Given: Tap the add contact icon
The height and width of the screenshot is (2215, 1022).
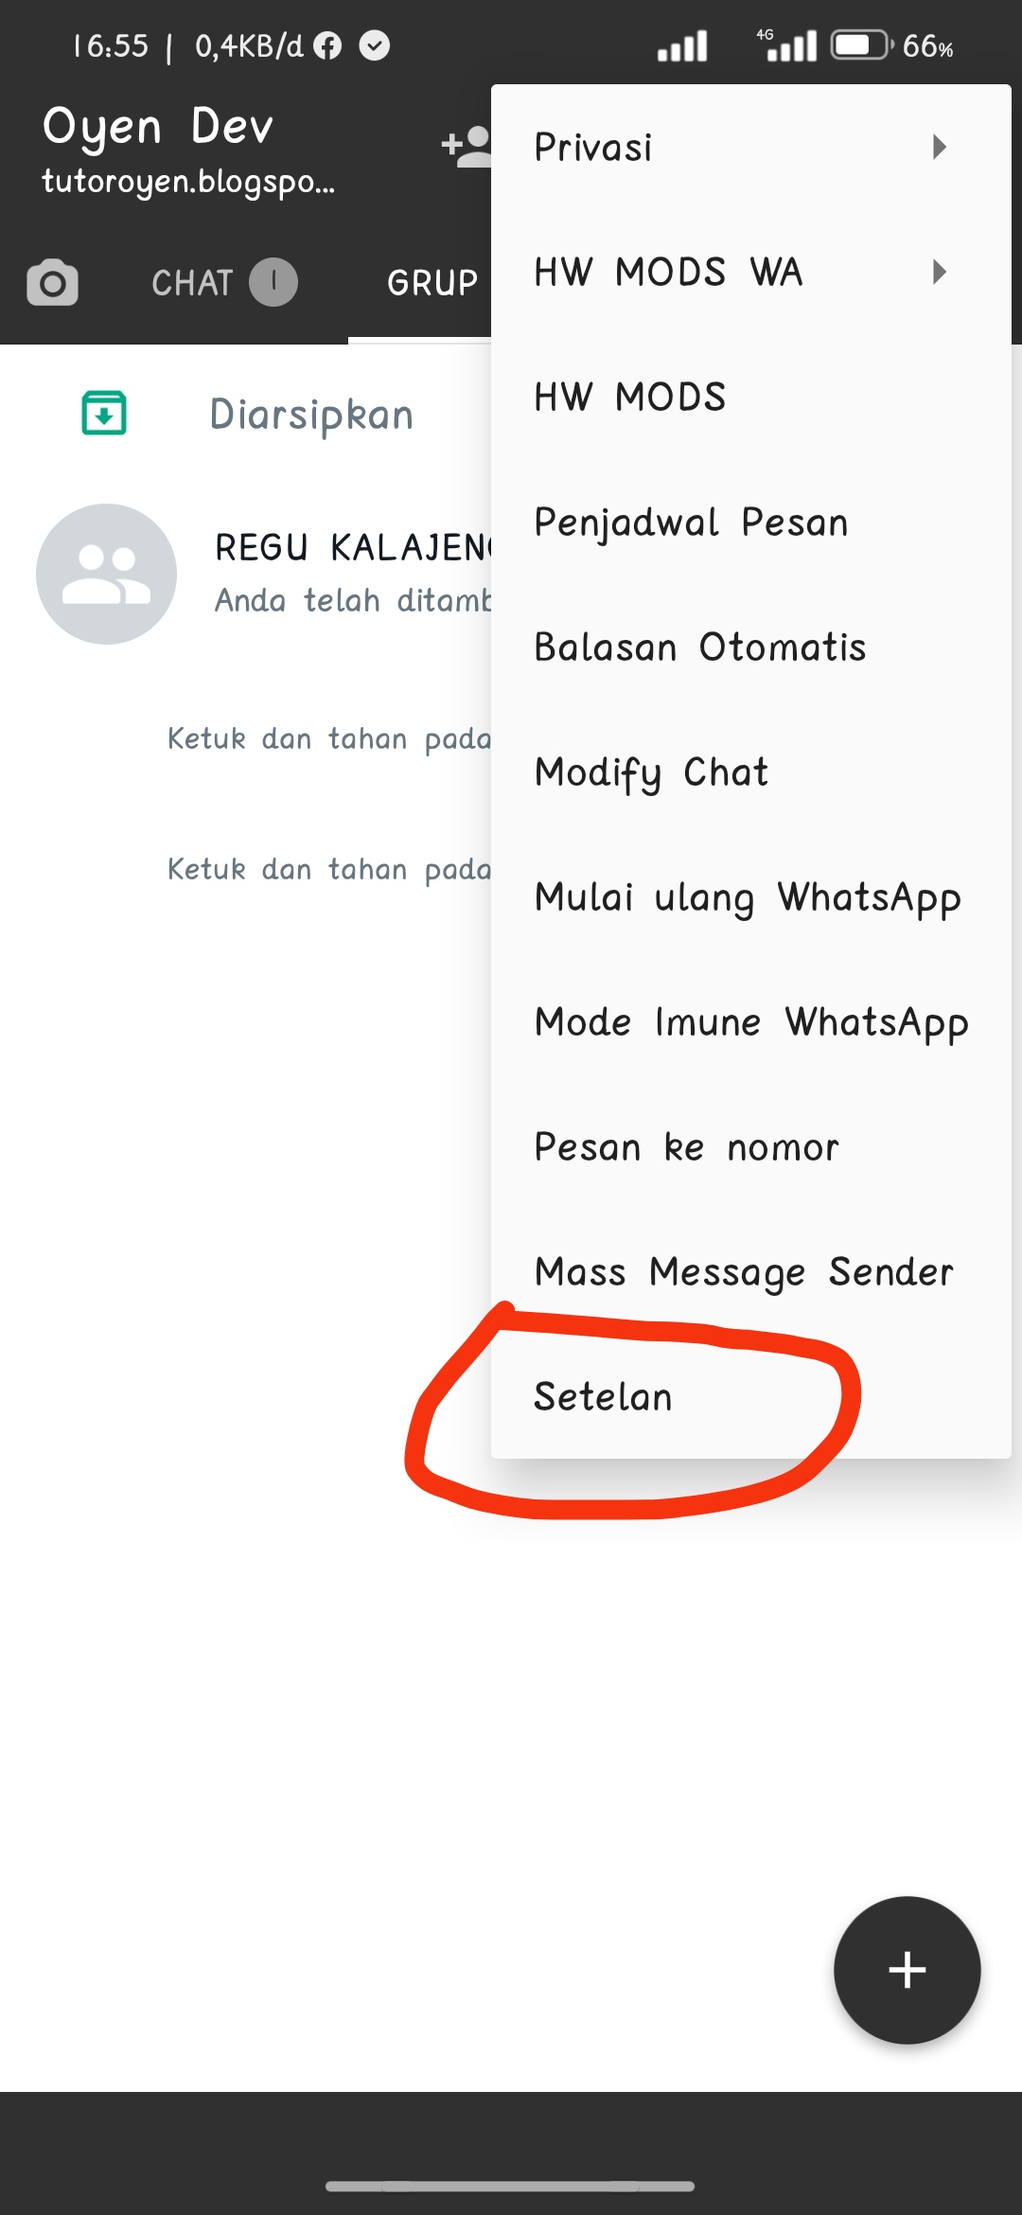Looking at the screenshot, I should pyautogui.click(x=466, y=147).
